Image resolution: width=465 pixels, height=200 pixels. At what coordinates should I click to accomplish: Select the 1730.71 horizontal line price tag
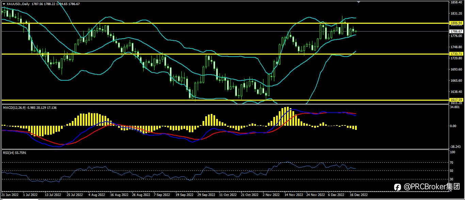pos(455,54)
